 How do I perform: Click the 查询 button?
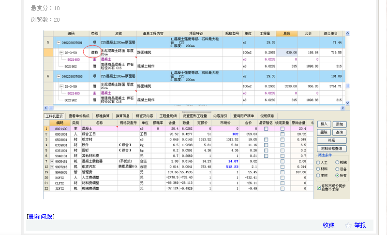pyautogui.click(x=340, y=132)
